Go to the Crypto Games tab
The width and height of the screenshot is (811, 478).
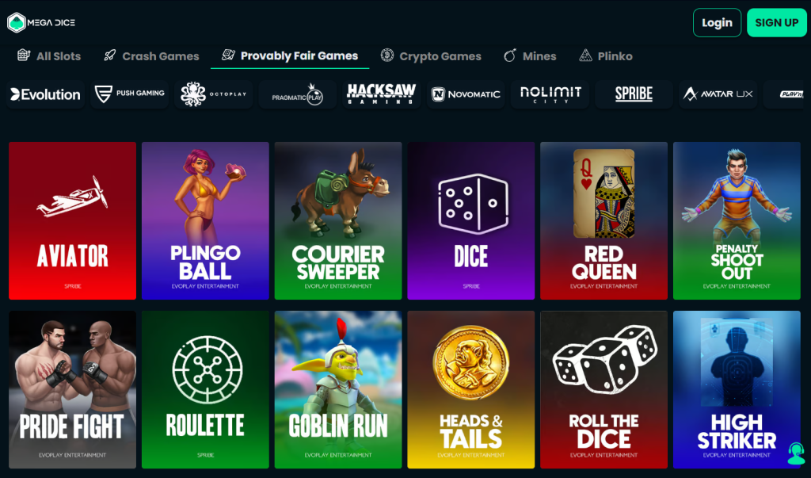pos(431,56)
